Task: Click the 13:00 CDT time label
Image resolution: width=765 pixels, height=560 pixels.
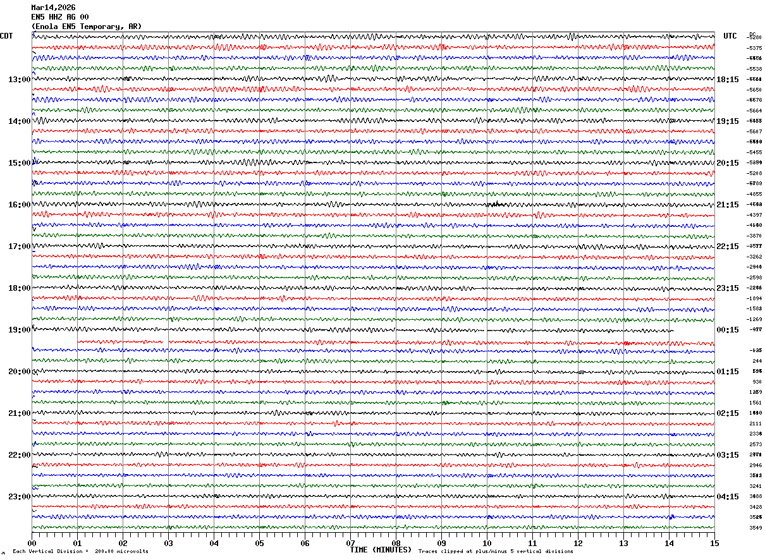Action: (19, 80)
